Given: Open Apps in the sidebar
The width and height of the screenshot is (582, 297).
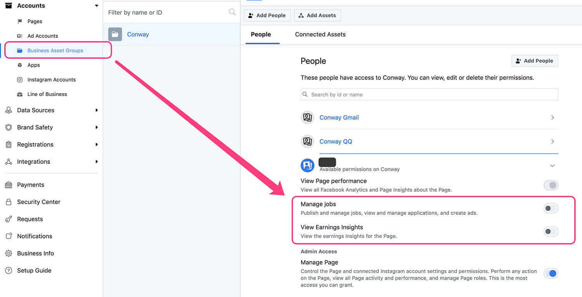Looking at the screenshot, I should pos(34,65).
